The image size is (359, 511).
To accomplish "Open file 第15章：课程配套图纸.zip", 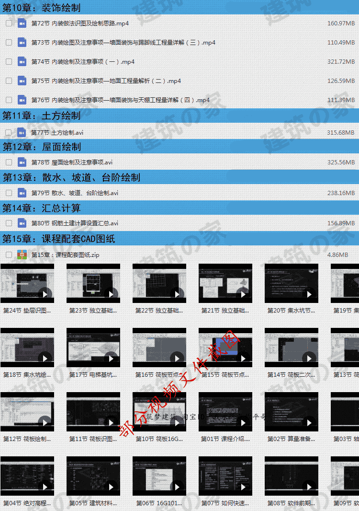I will (x=66, y=255).
